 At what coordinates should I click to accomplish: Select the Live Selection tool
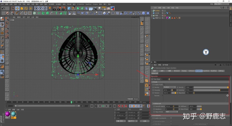tap(13, 8)
